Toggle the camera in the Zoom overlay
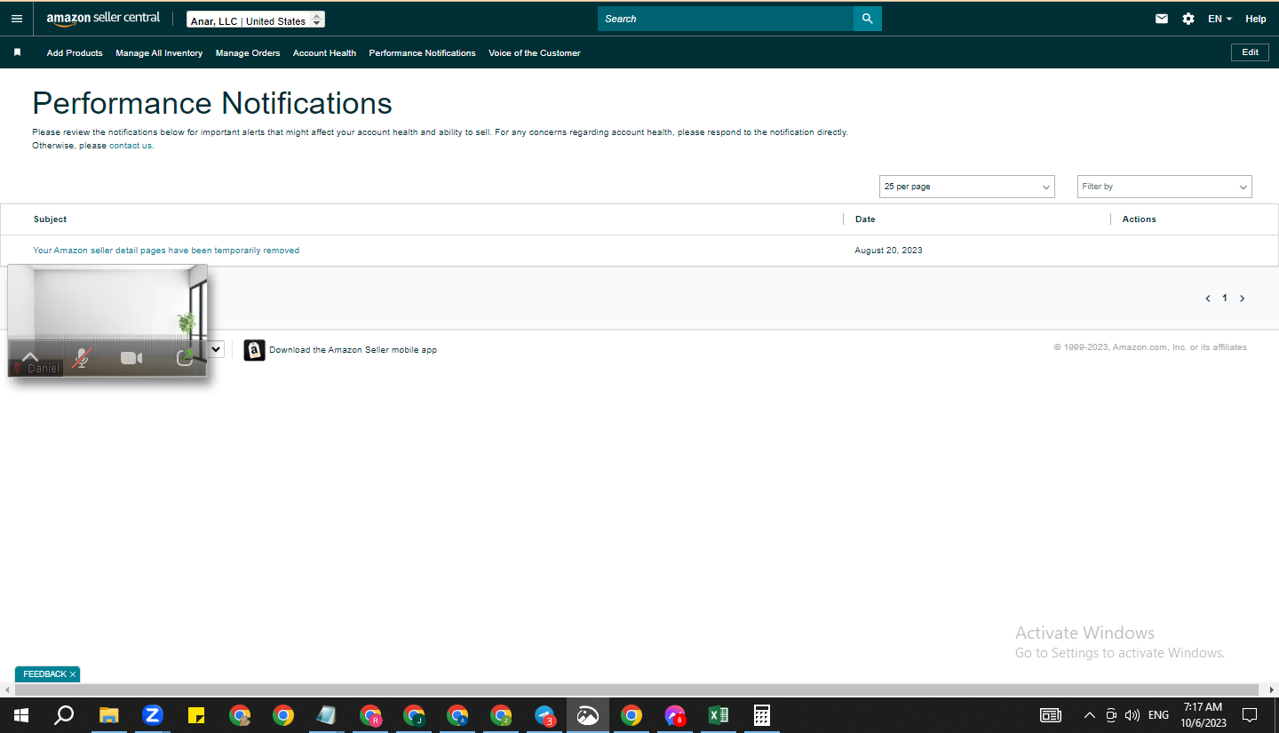This screenshot has height=733, width=1279. pos(131,357)
